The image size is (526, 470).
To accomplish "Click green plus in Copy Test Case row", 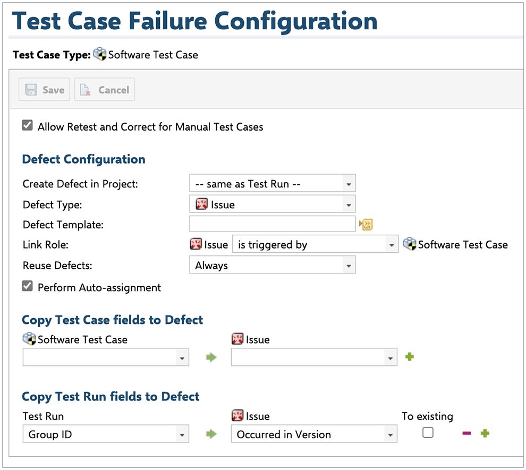I will (x=409, y=357).
